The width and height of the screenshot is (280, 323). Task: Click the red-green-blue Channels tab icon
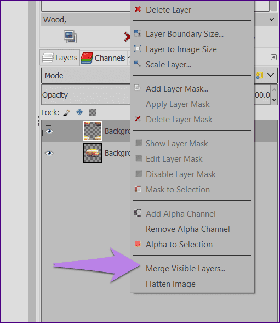click(87, 58)
